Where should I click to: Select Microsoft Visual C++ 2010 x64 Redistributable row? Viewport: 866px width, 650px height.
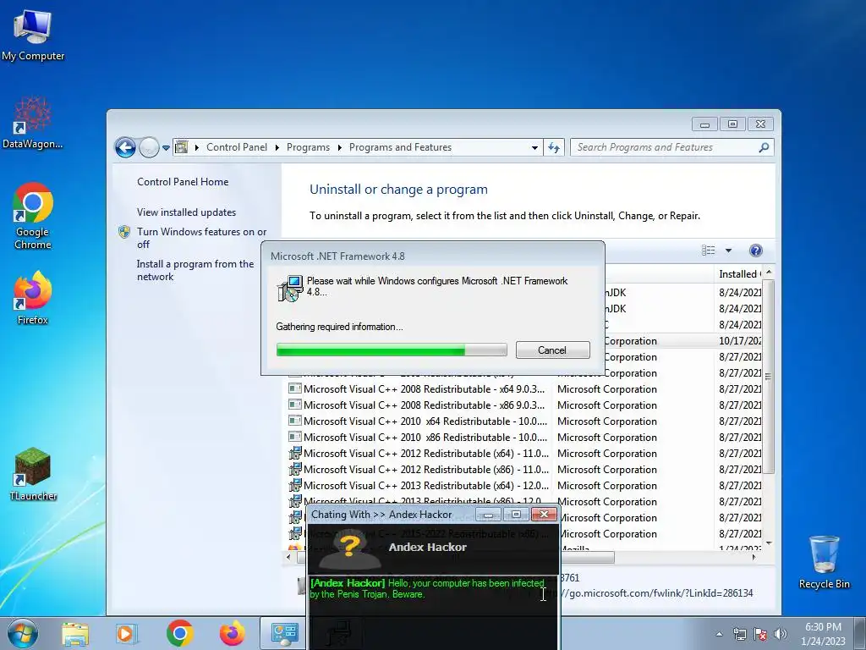pyautogui.click(x=523, y=421)
